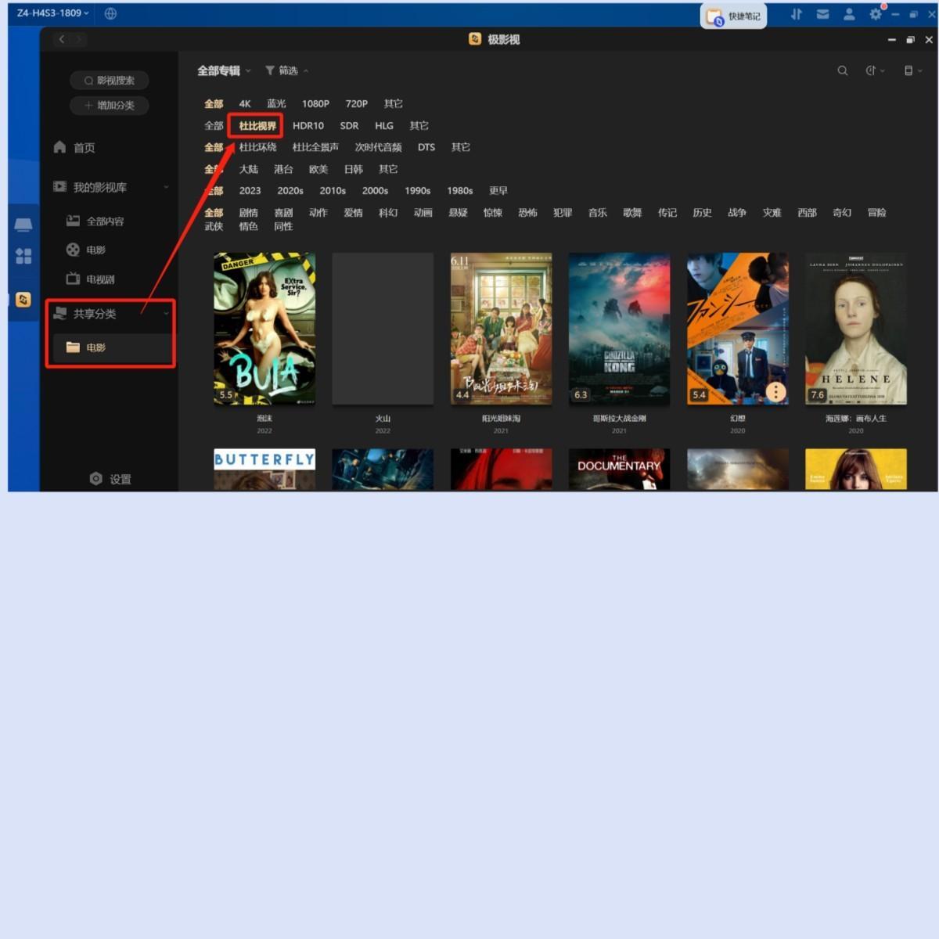
Task: Open 电影 with film reel icon
Action: point(86,250)
